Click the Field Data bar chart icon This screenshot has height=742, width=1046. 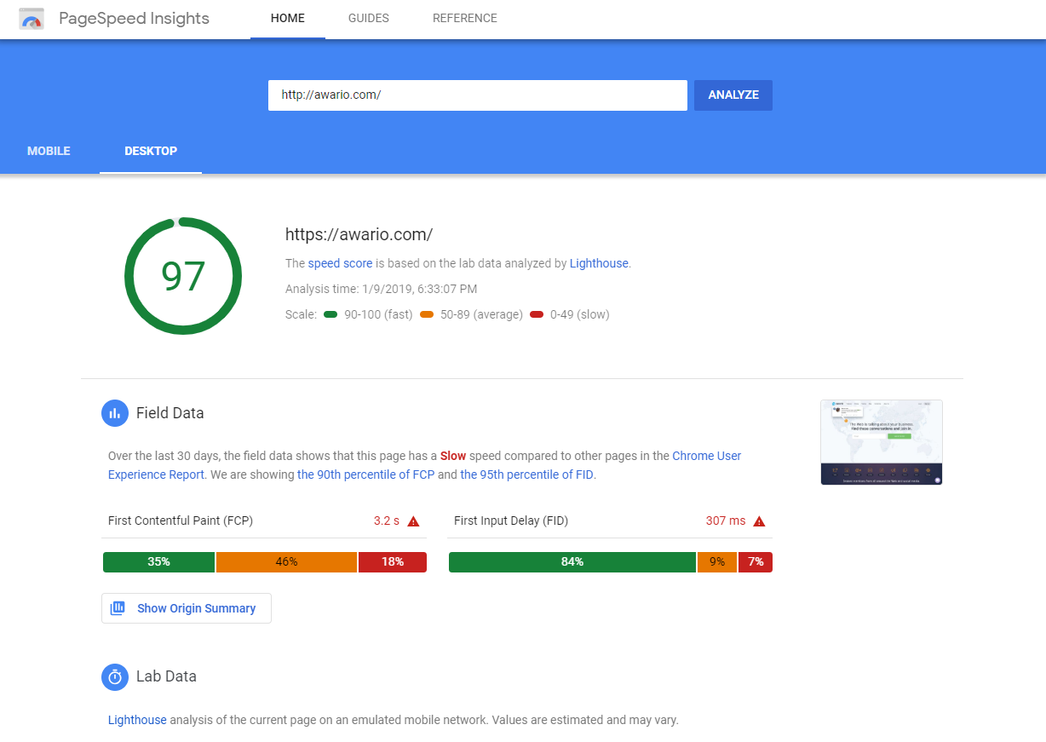[114, 413]
